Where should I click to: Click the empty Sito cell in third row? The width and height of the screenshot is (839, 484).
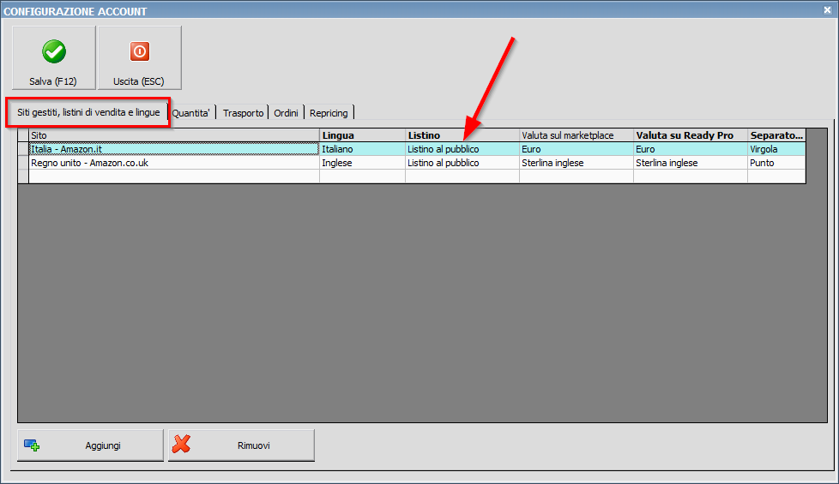click(x=174, y=176)
